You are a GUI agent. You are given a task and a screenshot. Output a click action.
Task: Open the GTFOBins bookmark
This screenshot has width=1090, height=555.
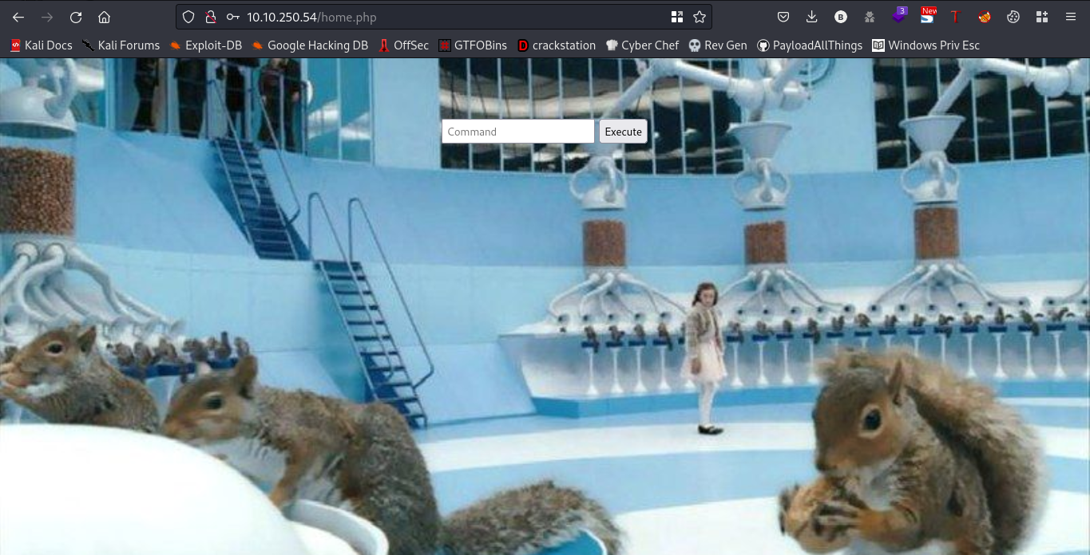click(473, 45)
